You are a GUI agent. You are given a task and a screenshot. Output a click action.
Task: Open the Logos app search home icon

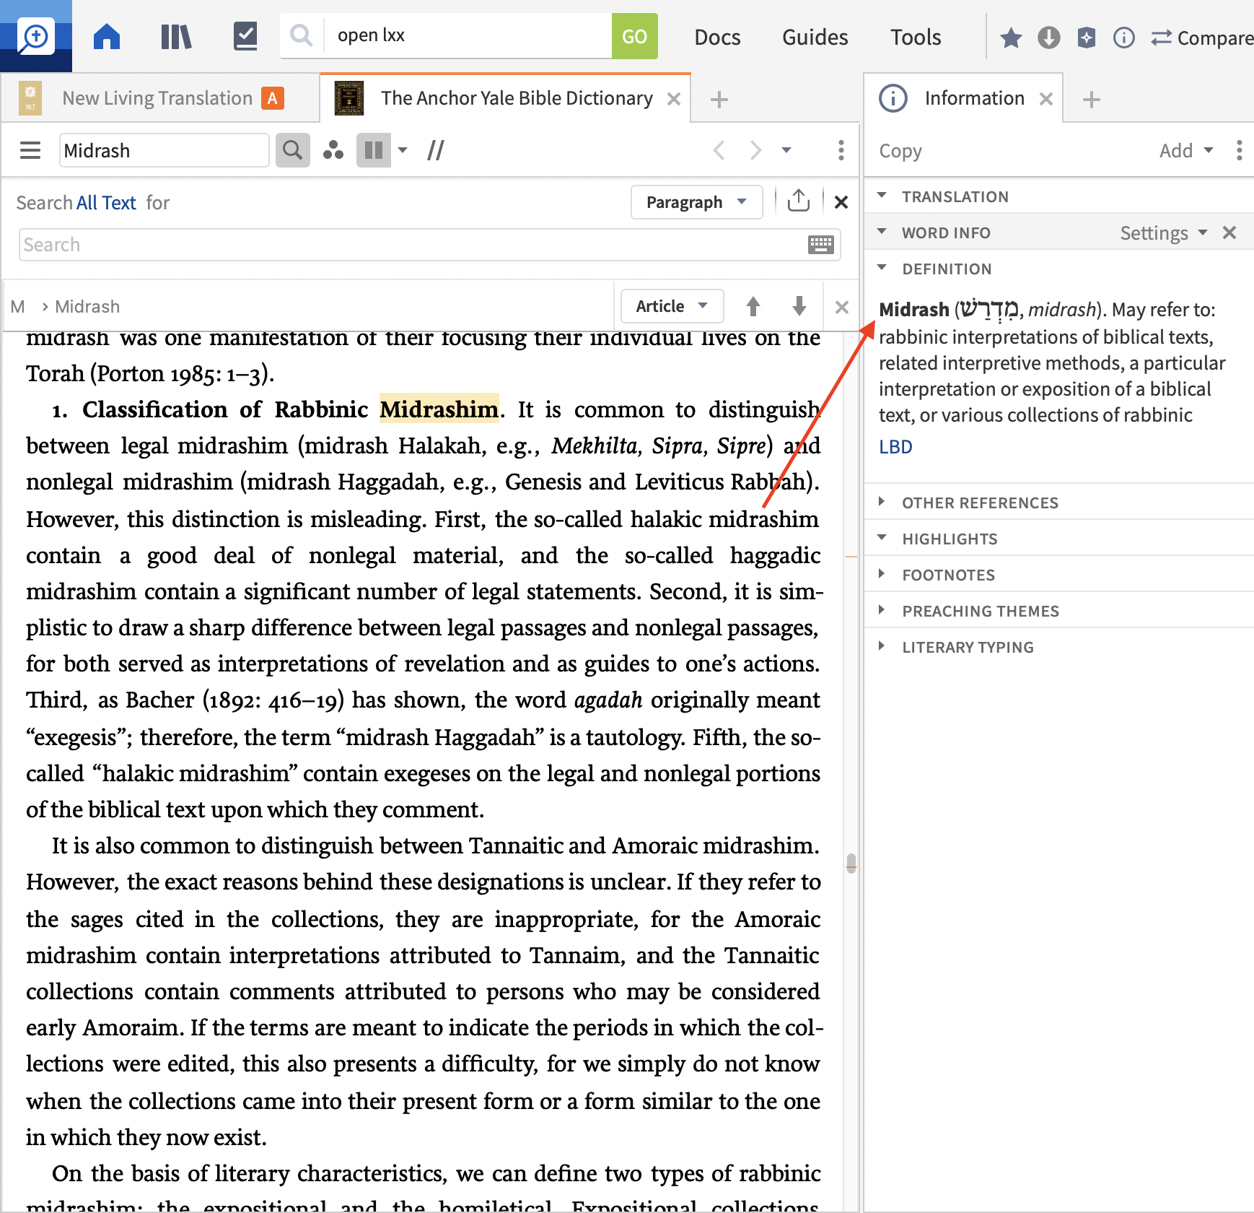click(35, 35)
